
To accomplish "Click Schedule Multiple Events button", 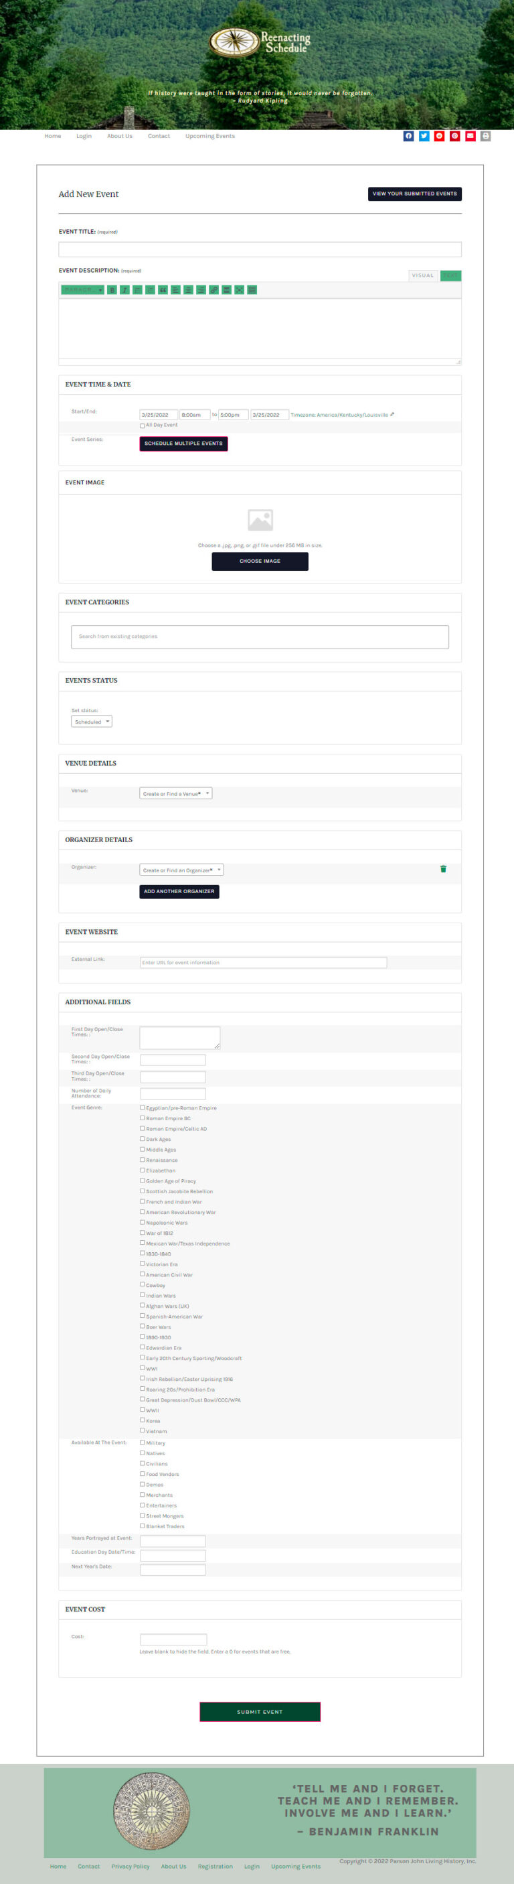I will [183, 444].
